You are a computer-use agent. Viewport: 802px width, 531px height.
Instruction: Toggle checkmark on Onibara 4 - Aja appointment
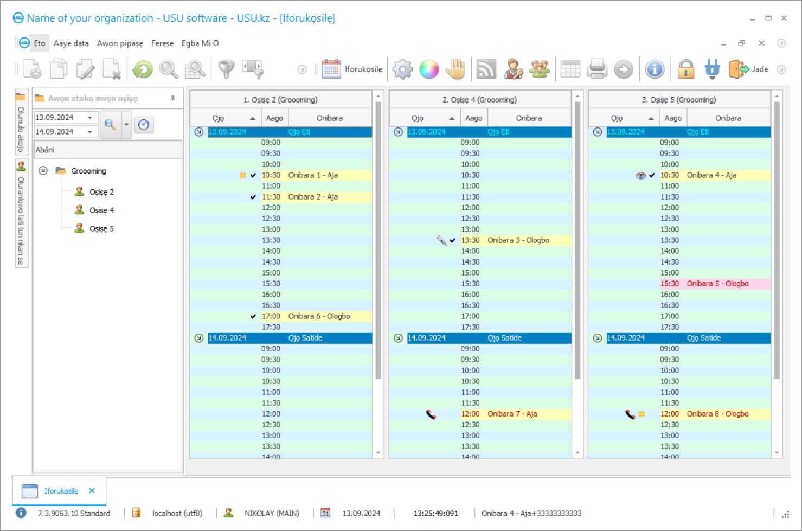652,175
